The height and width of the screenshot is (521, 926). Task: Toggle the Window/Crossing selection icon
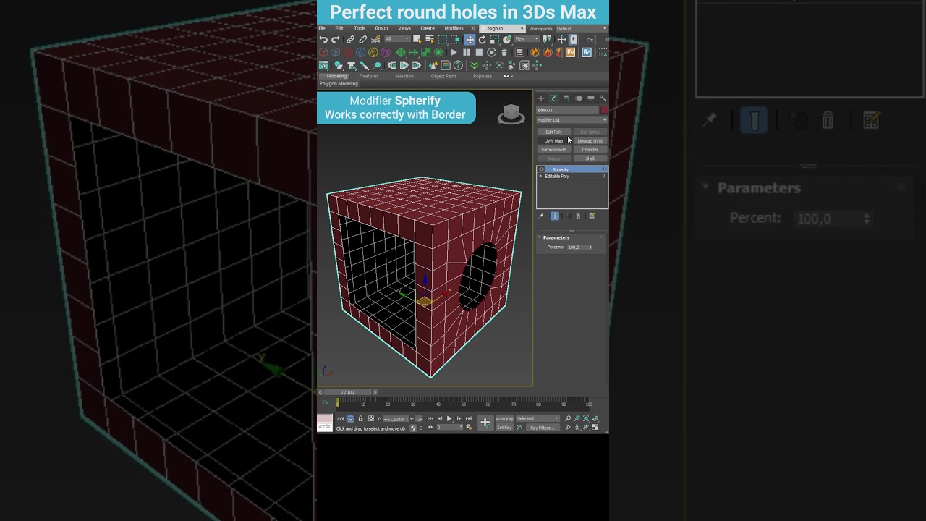pyautogui.click(x=455, y=39)
